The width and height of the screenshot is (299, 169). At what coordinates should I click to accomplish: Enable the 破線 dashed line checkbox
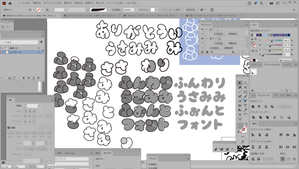point(8,128)
